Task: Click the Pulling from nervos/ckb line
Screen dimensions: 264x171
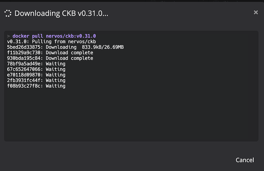Action: [52, 42]
